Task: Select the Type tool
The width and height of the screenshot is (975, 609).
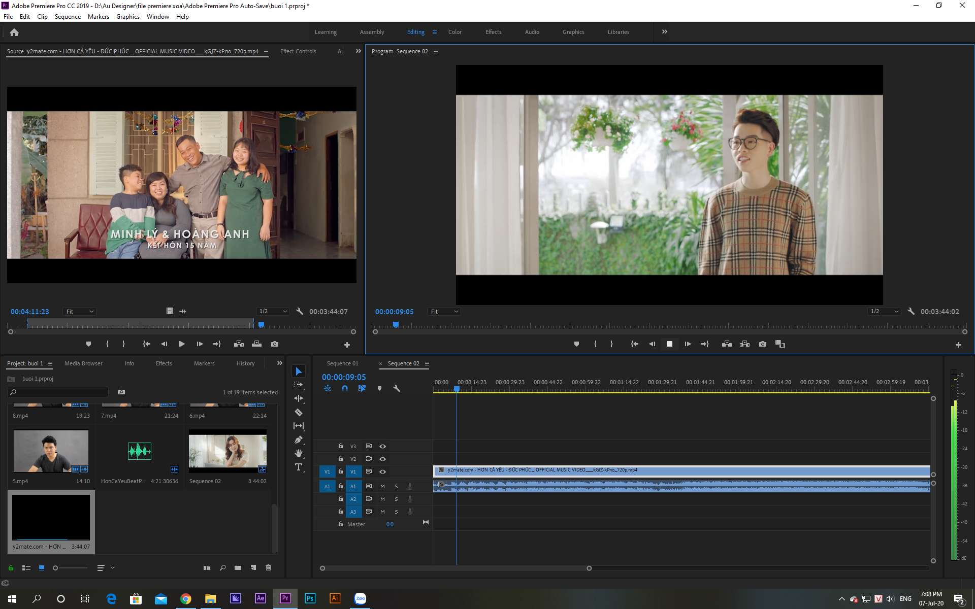Action: [299, 467]
